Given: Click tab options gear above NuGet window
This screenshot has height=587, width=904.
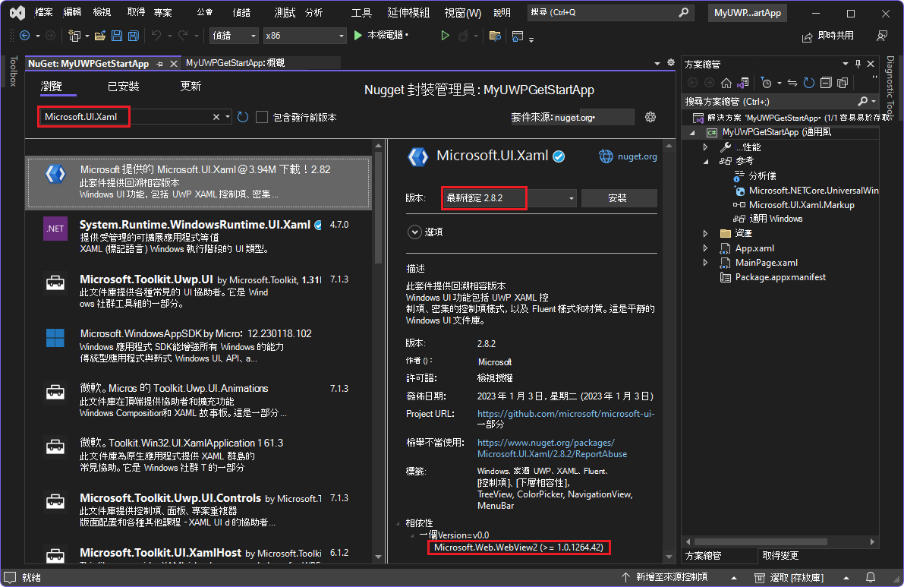Looking at the screenshot, I should (x=671, y=63).
